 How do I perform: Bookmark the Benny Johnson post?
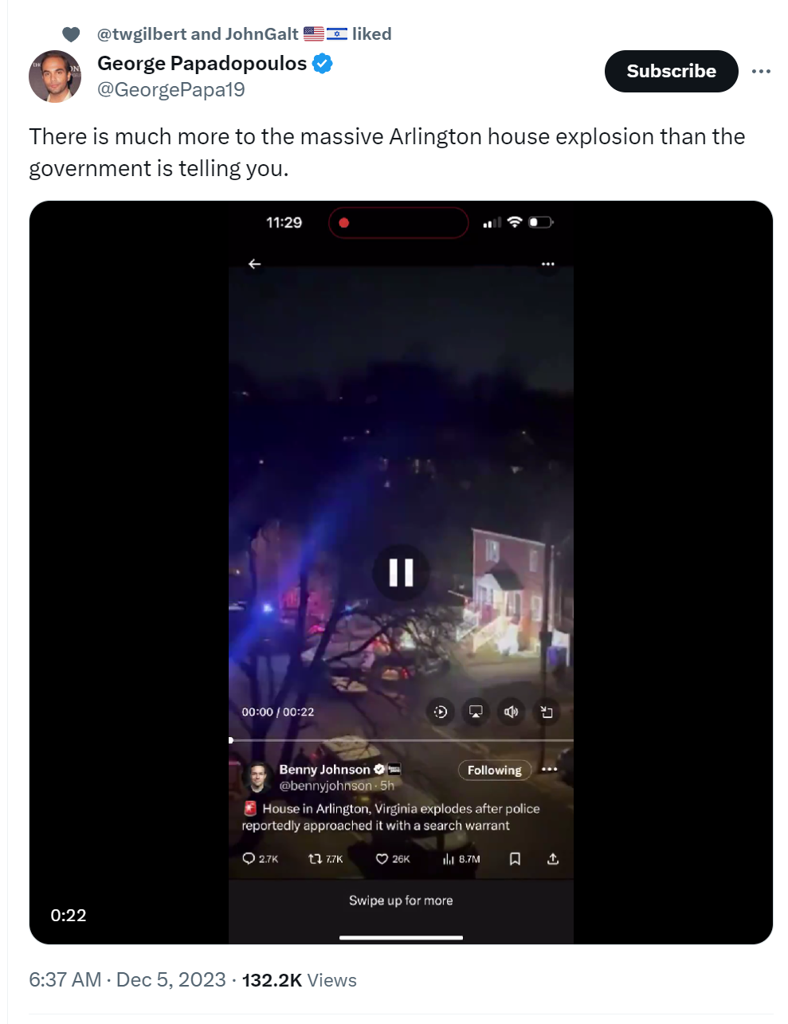click(x=515, y=859)
